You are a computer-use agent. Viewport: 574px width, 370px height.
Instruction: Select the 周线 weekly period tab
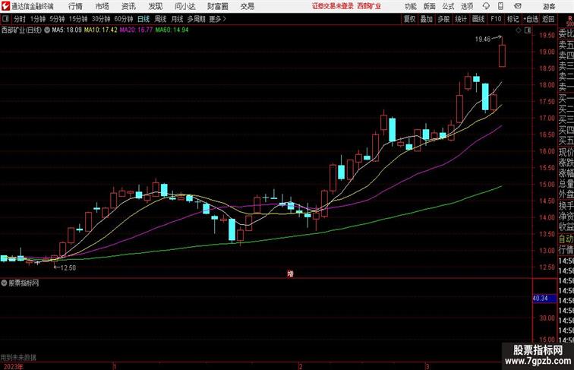coord(160,19)
